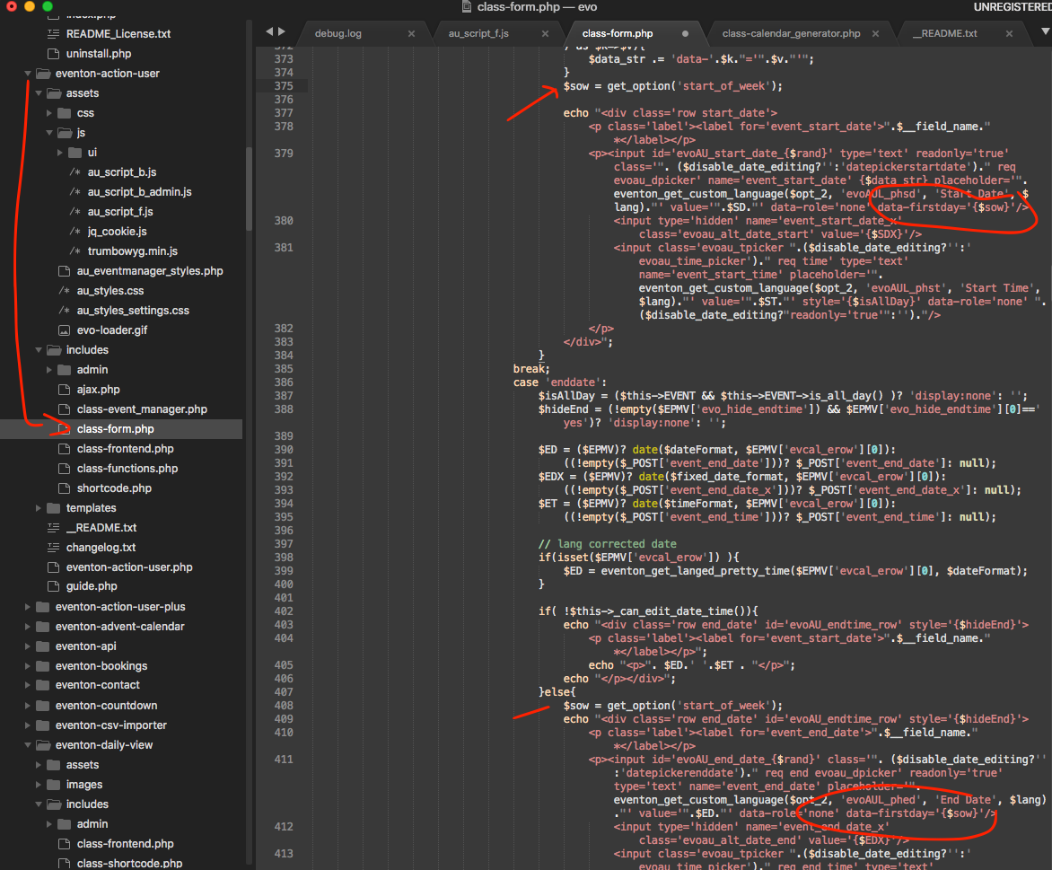Switch to the debug.log tab
This screenshot has width=1052, height=870.
click(338, 33)
